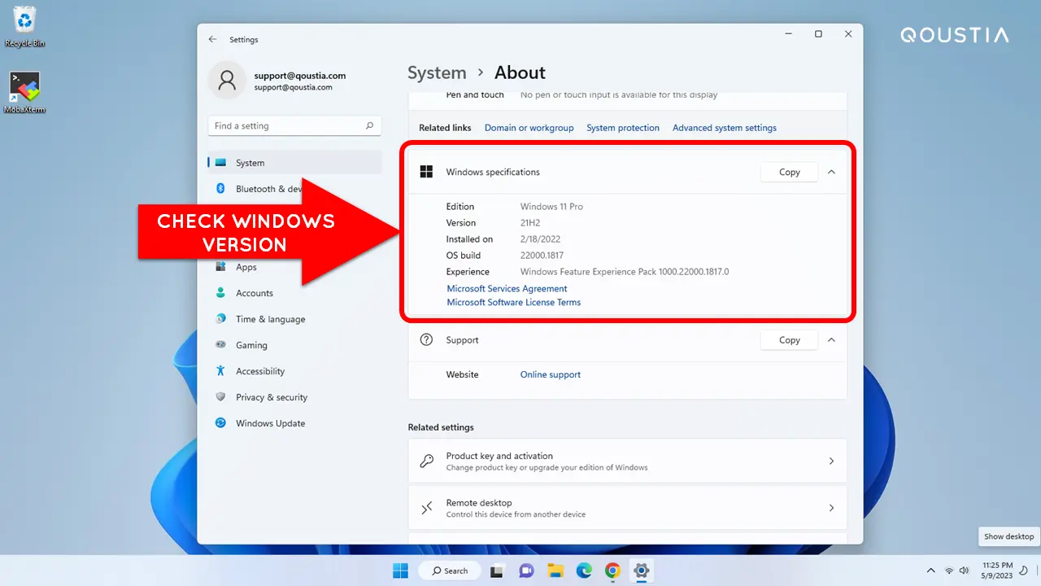
Task: Select the System icon in sidebar
Action: 220,163
